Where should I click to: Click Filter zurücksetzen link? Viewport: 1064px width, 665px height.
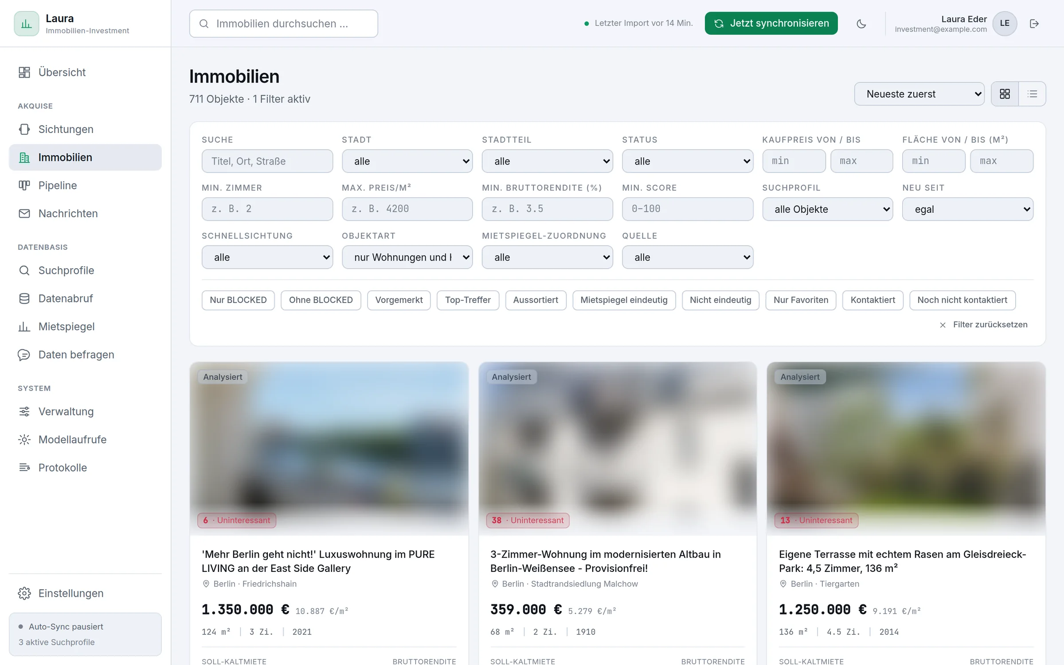[x=983, y=325]
